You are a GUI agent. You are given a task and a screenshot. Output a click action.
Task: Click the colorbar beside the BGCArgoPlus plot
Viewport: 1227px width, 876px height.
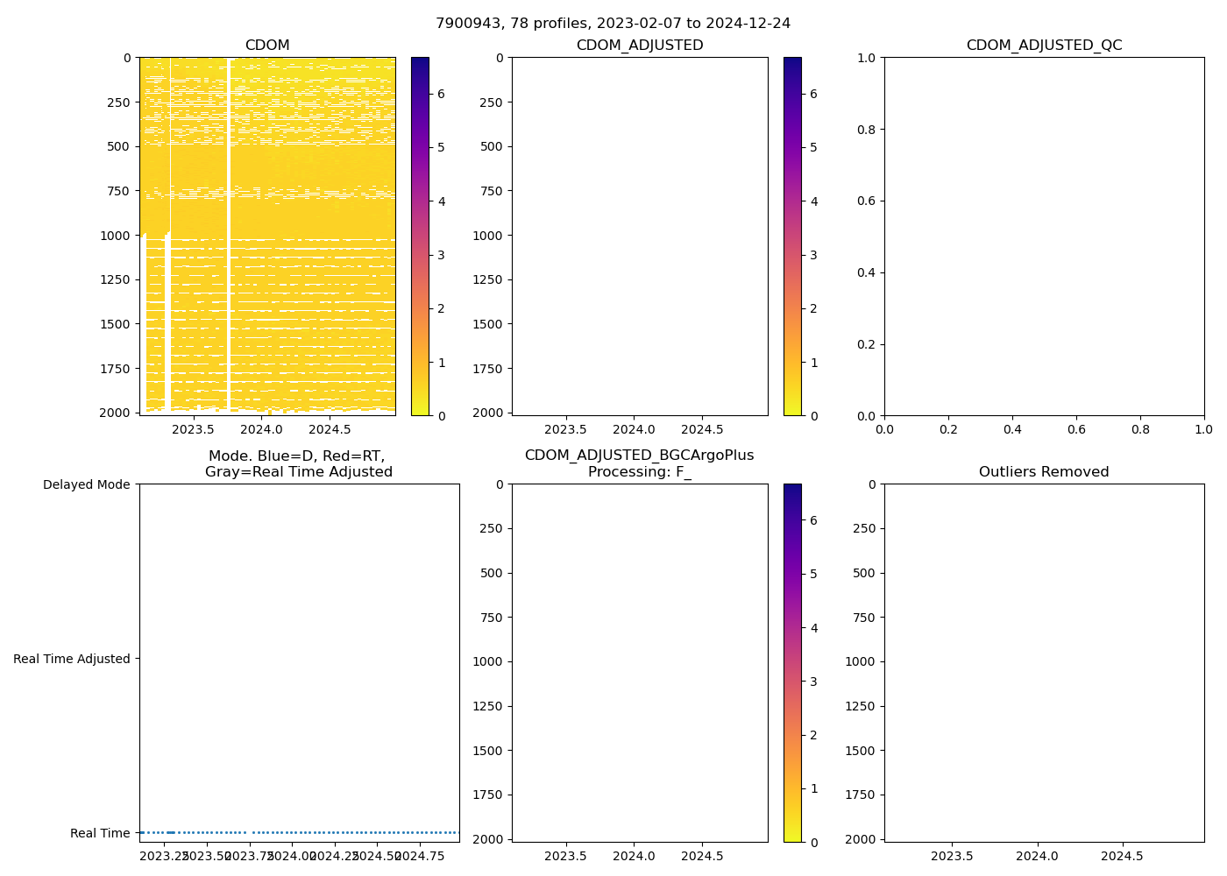792,663
